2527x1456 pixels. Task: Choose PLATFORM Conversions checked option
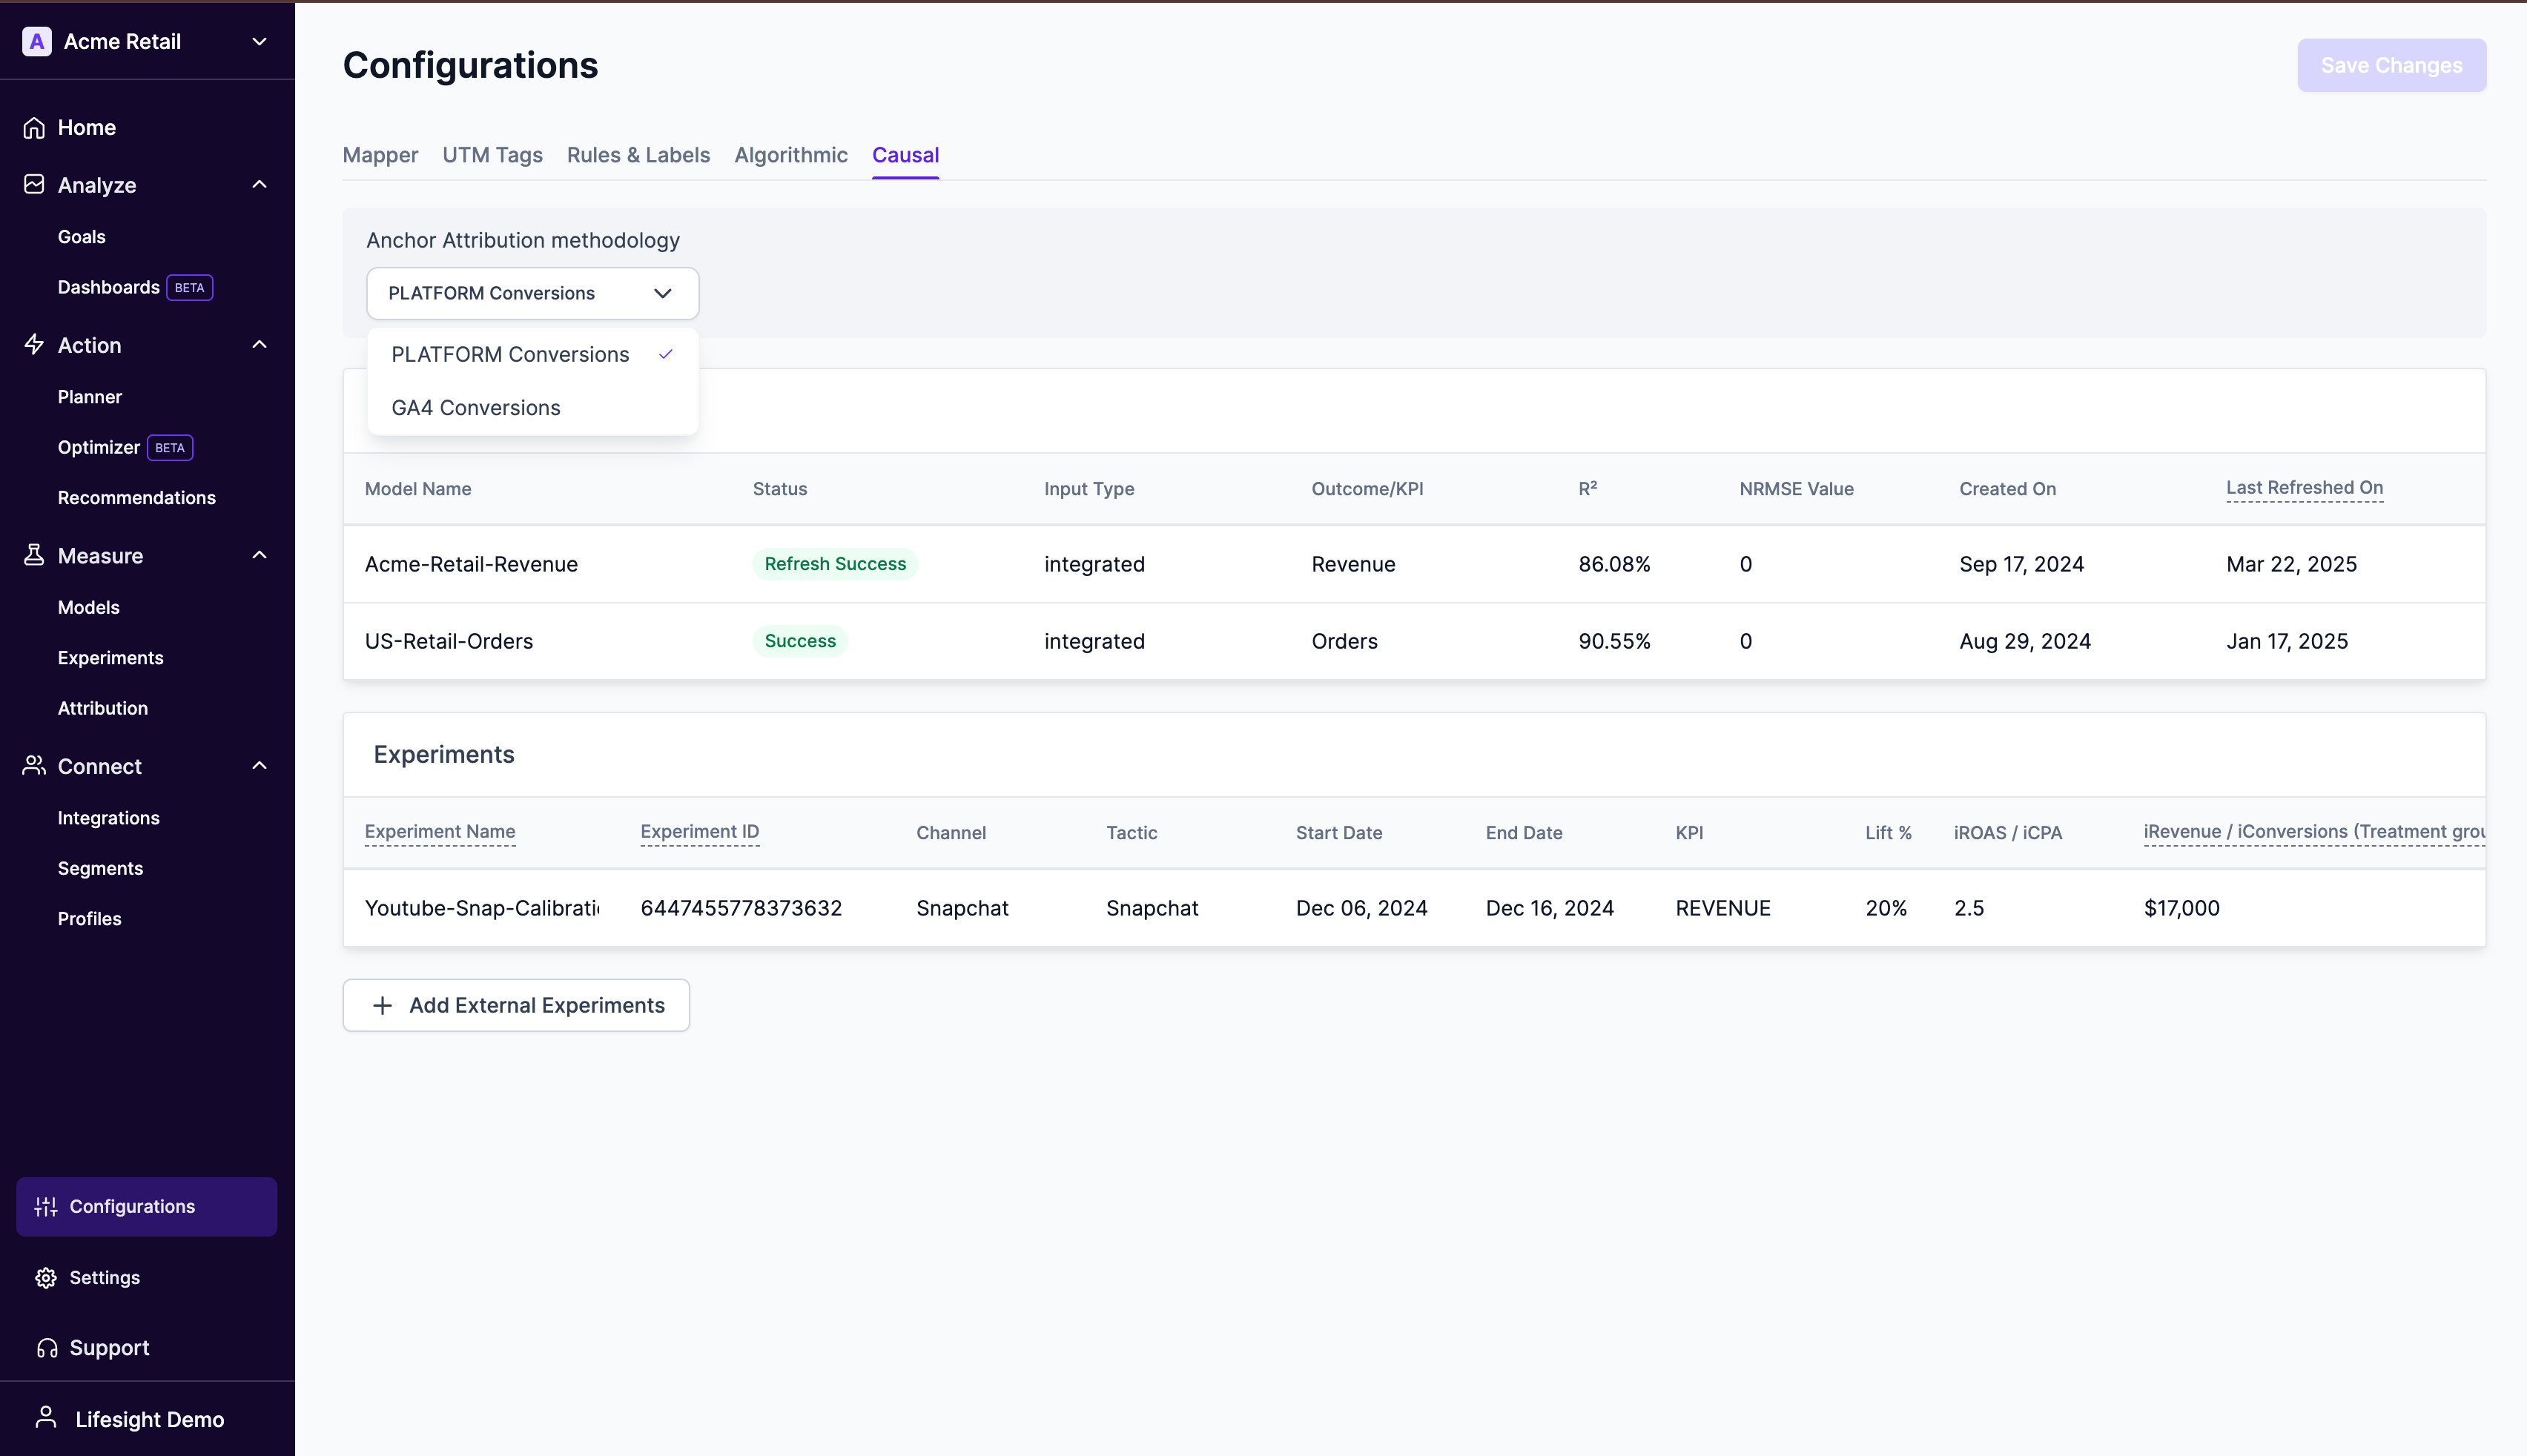click(x=510, y=354)
